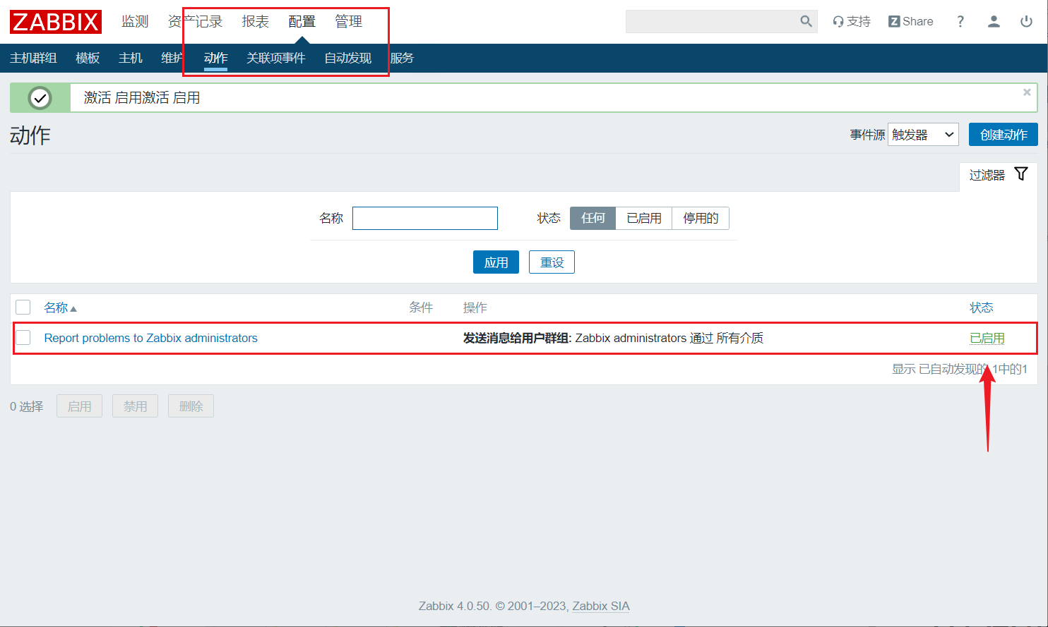Click the 创建动作 button
This screenshot has width=1048, height=627.
pyautogui.click(x=1003, y=135)
